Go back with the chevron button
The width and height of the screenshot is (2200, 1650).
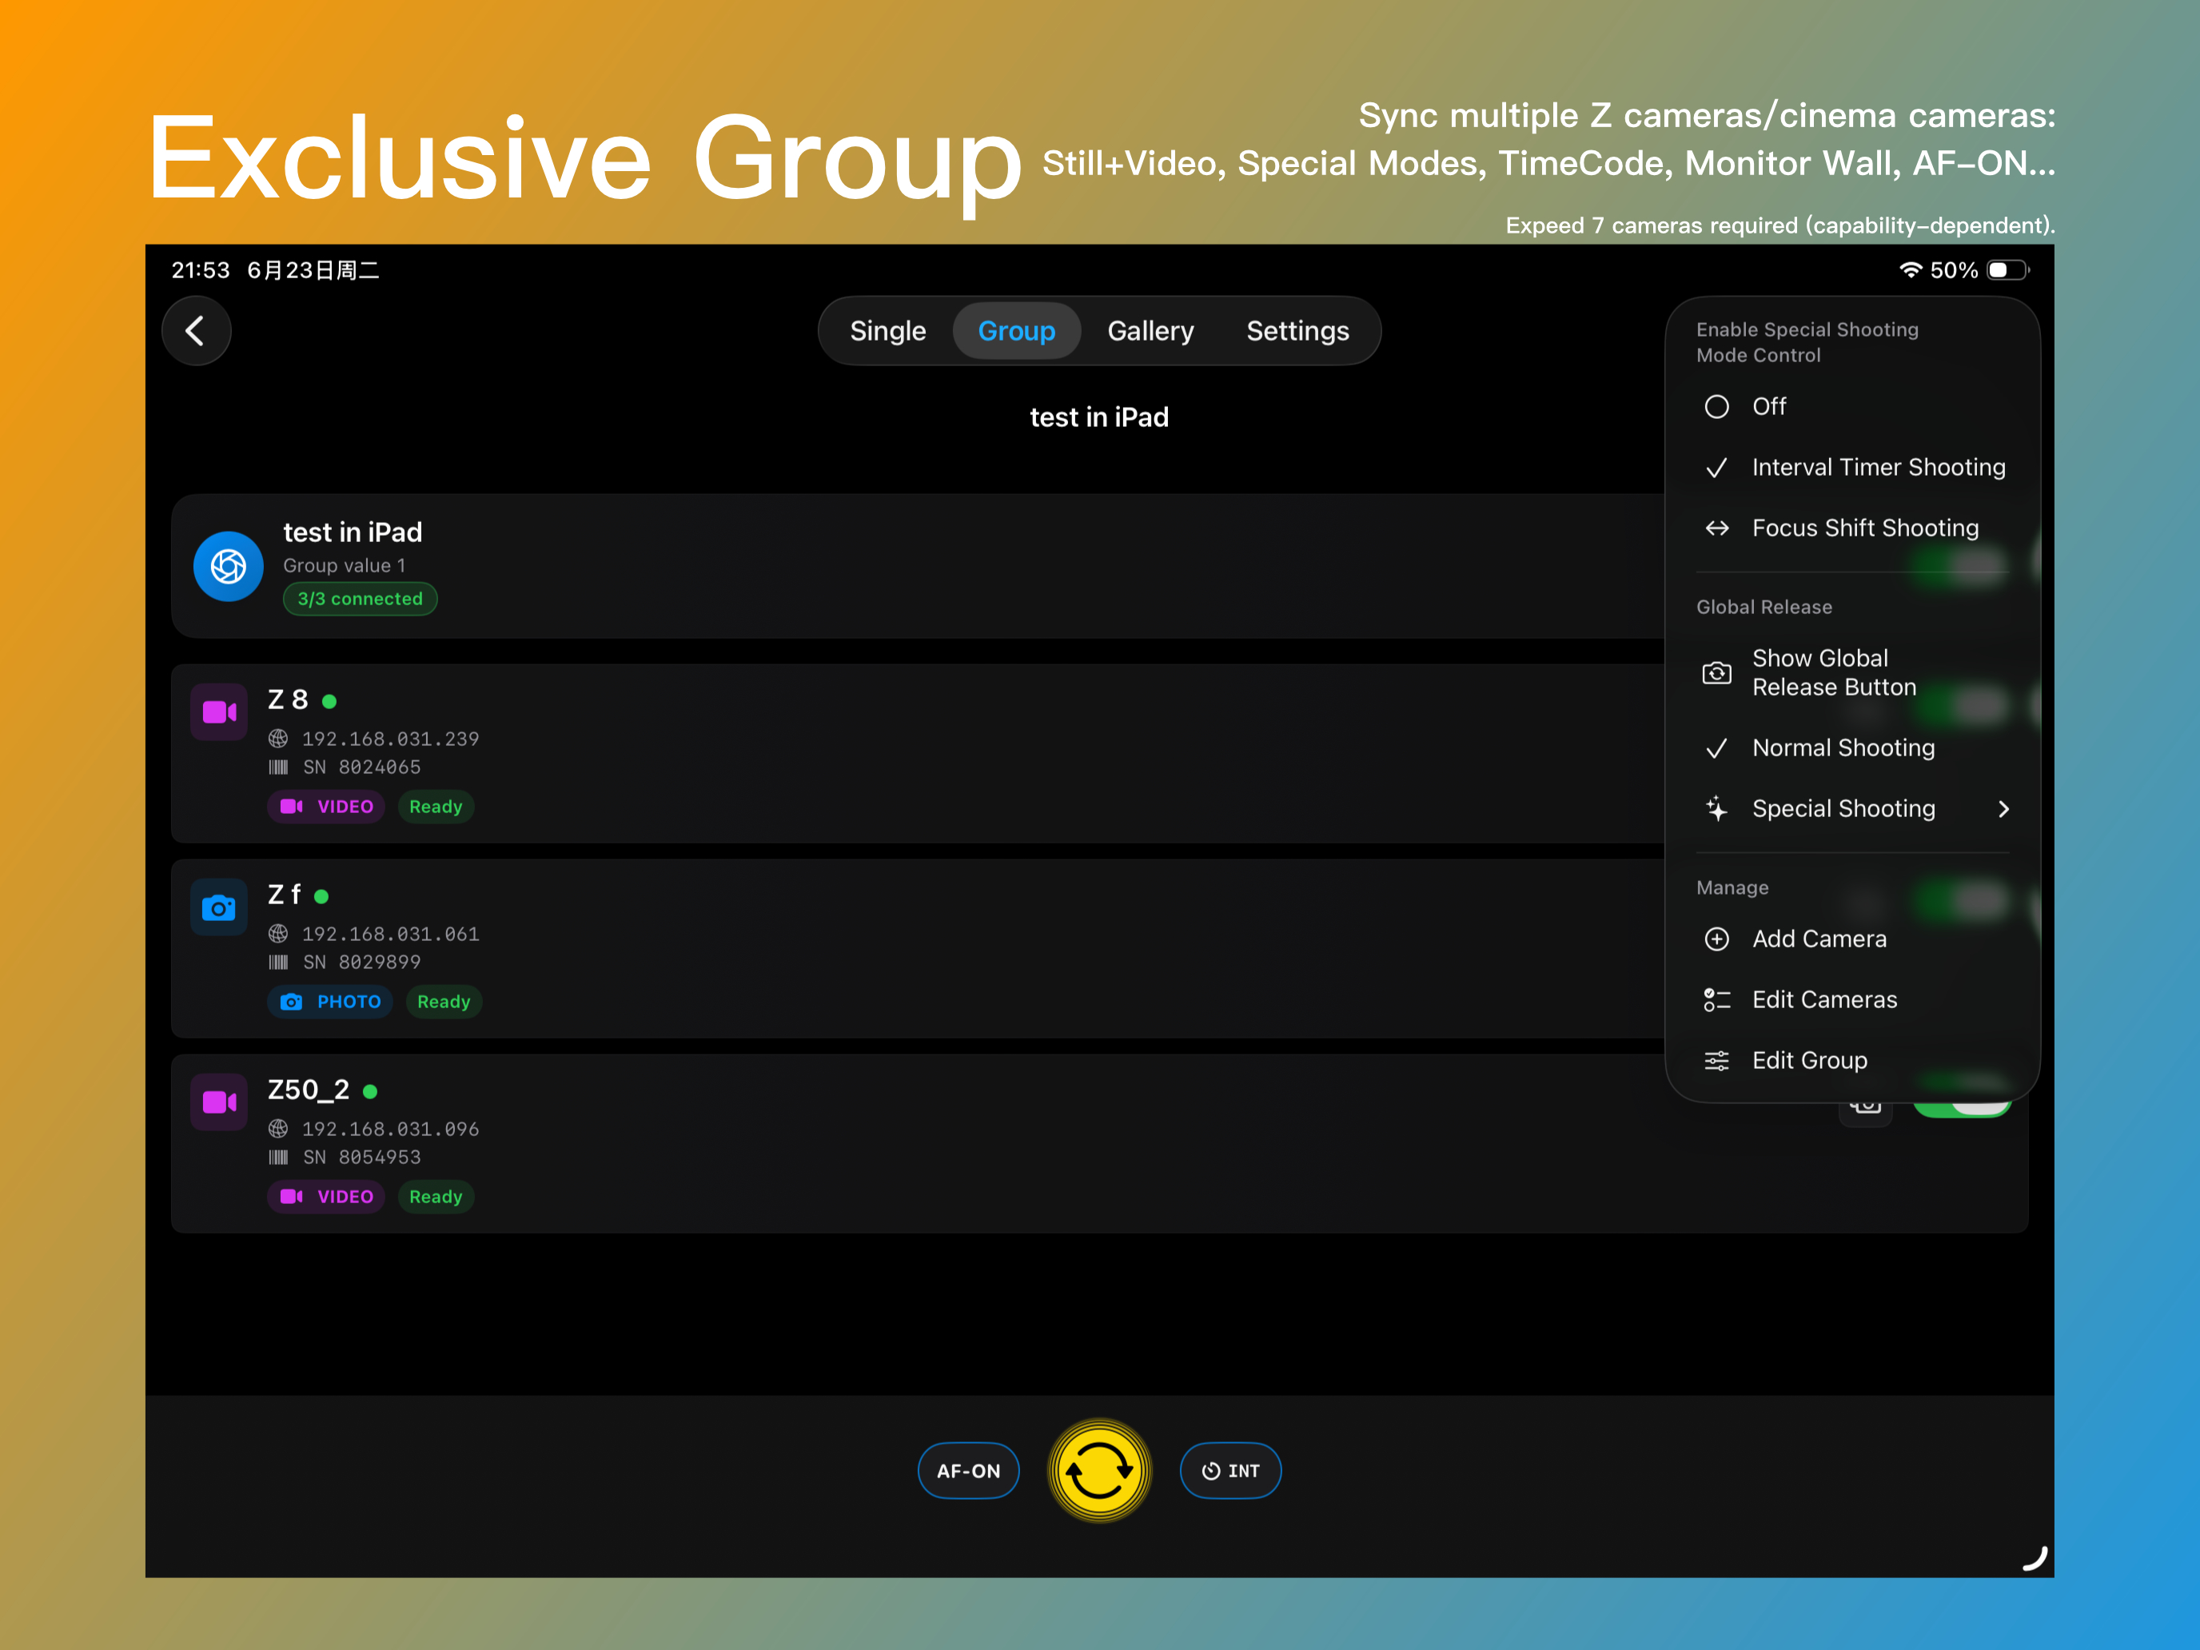point(196,331)
